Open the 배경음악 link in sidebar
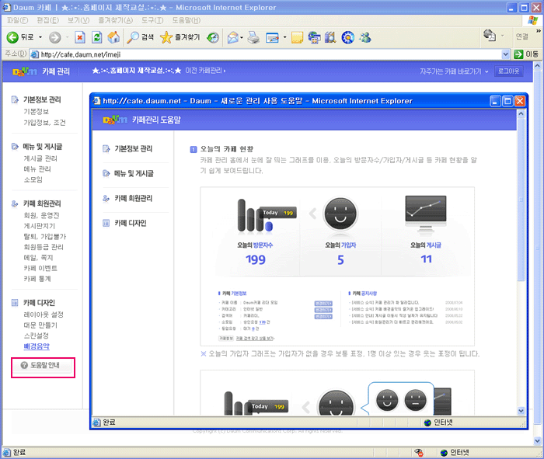 37,346
